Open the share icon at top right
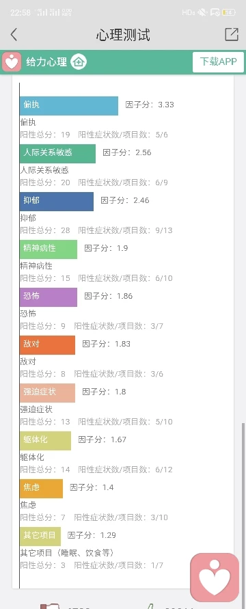The height and width of the screenshot is (609, 246). click(x=232, y=35)
